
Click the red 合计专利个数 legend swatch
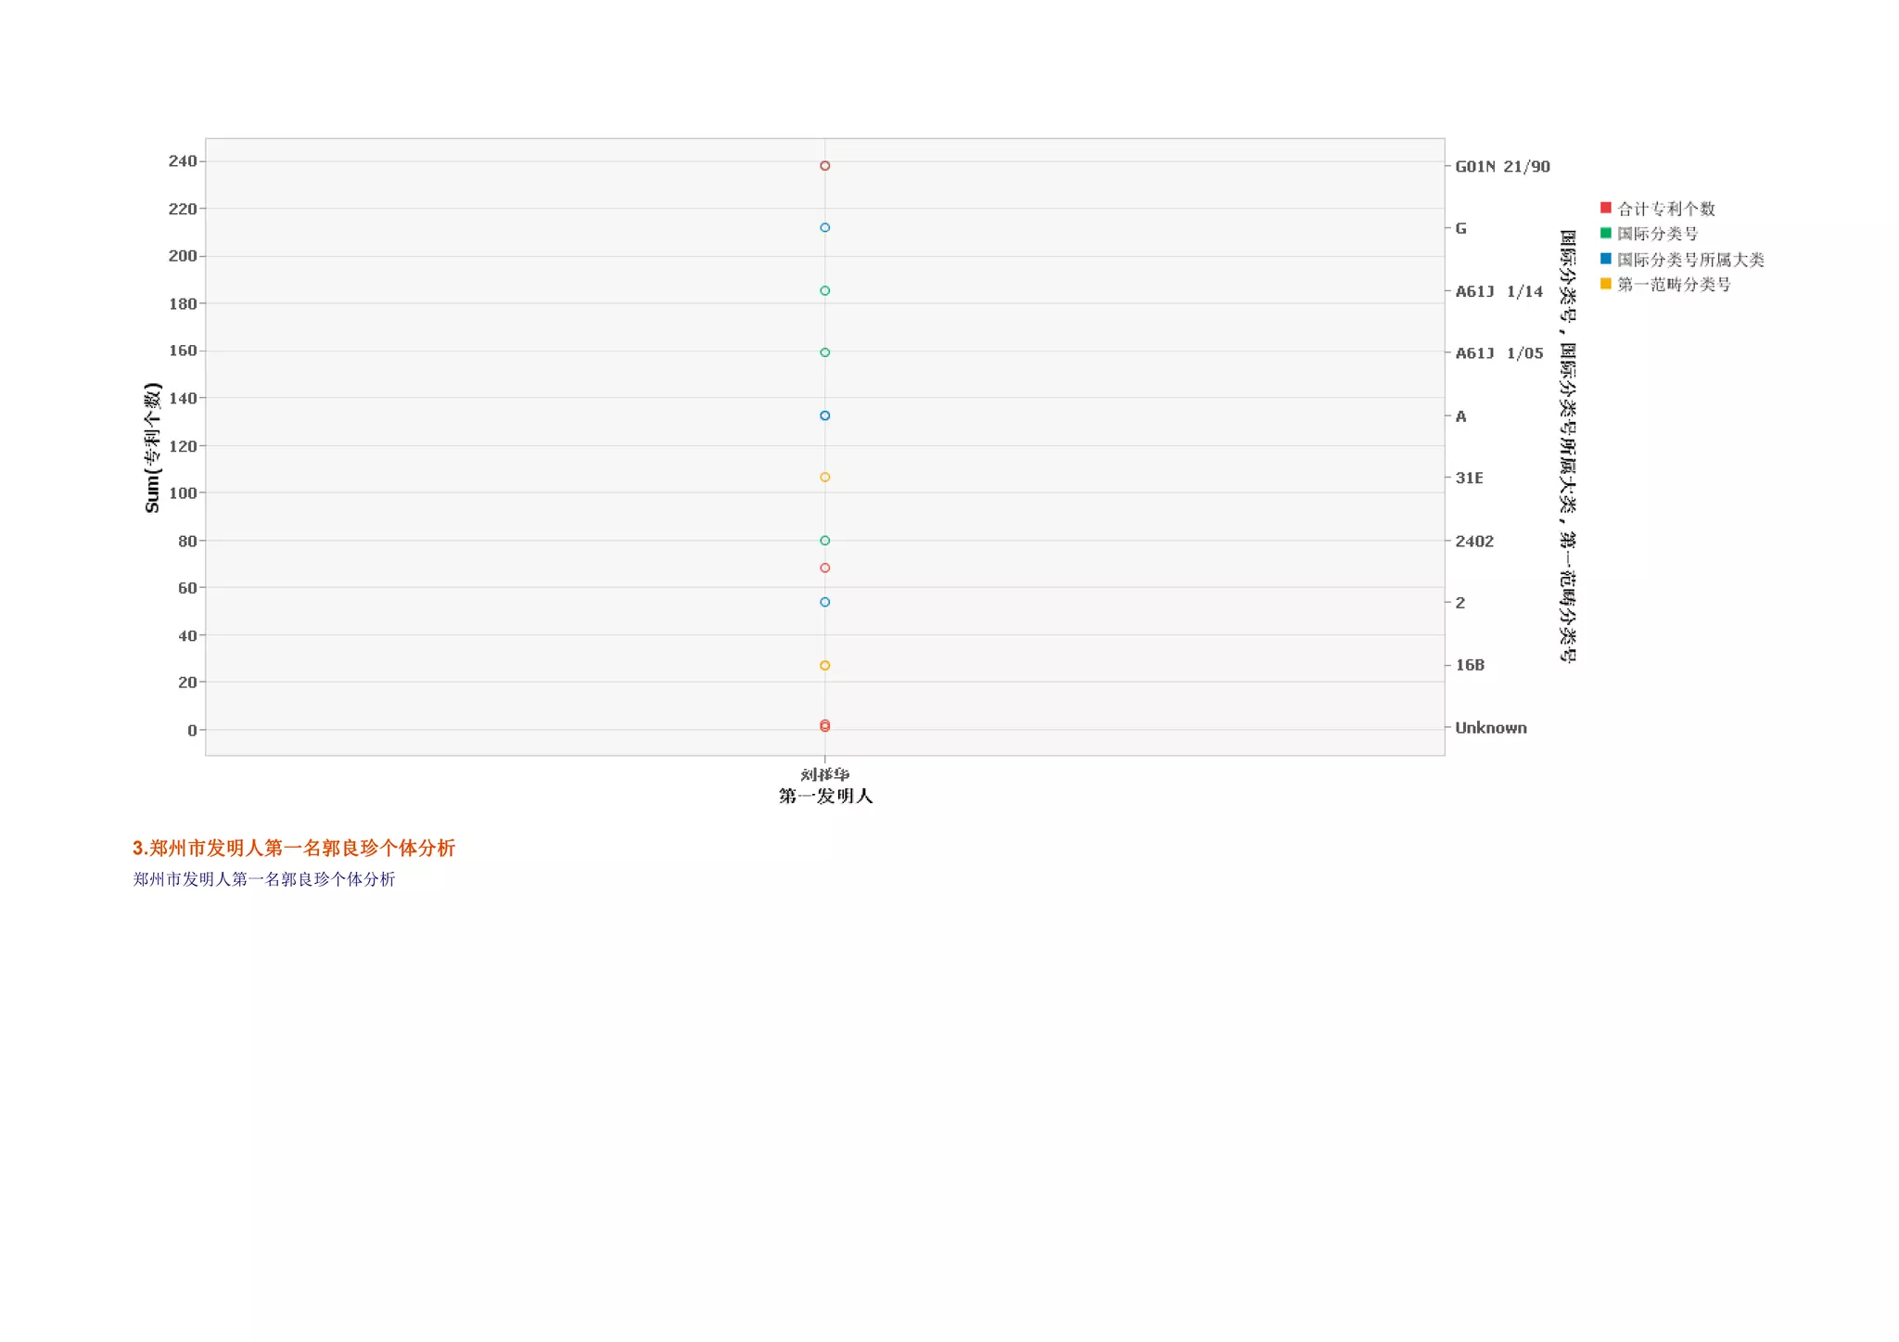click(1605, 208)
